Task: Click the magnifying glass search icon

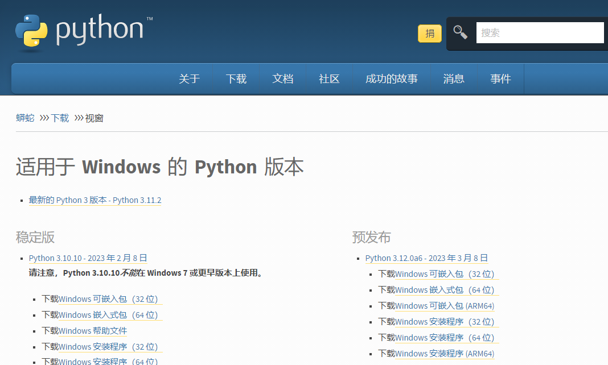Action: tap(461, 32)
